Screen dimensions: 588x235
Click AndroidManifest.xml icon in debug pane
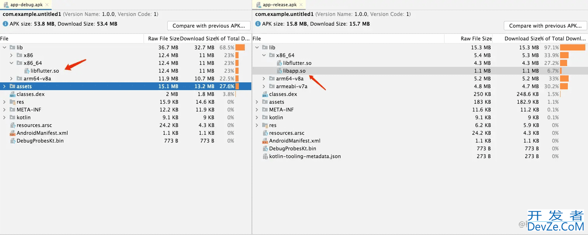coord(12,133)
